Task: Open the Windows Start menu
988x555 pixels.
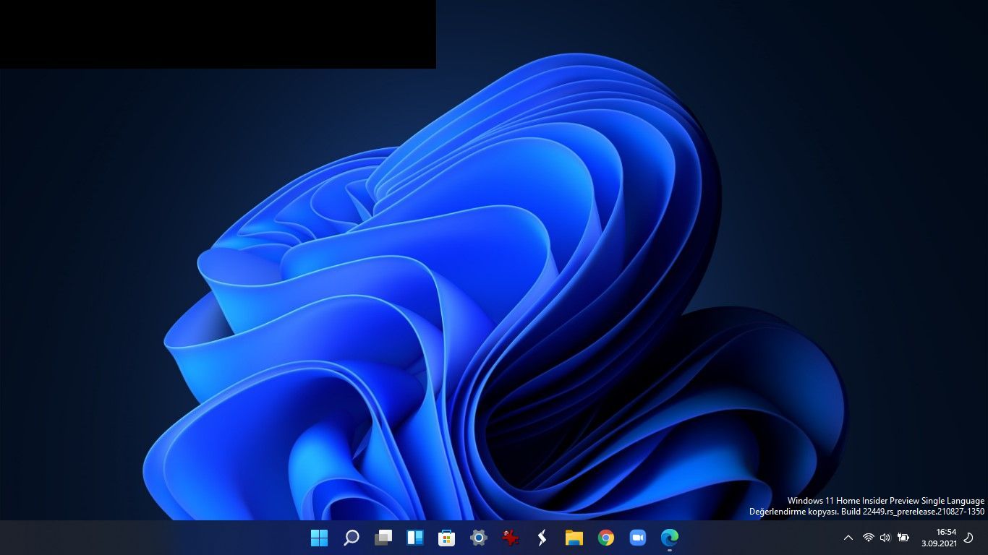Action: pyautogui.click(x=319, y=538)
